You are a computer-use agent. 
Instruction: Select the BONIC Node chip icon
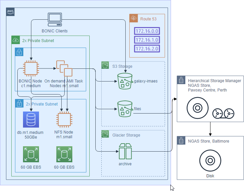(31, 68)
